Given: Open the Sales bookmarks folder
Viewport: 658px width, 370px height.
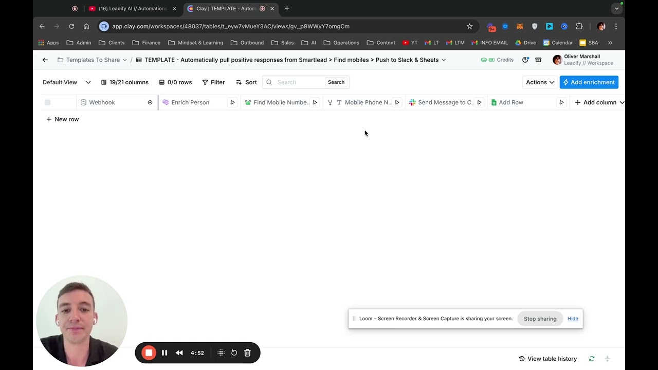Looking at the screenshot, I should point(283,43).
